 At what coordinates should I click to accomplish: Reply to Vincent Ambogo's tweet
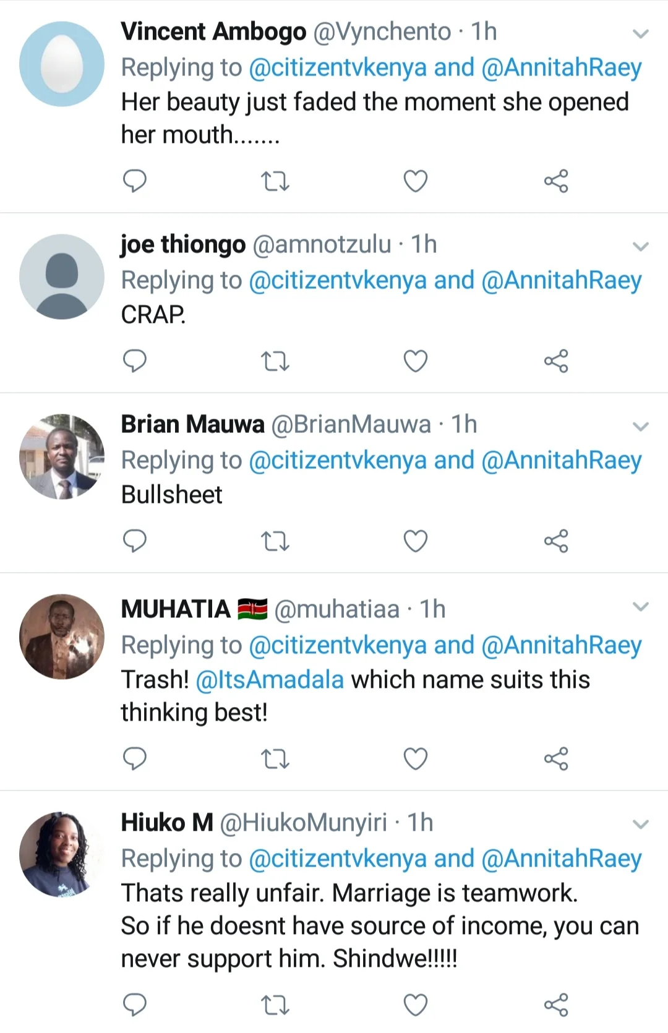click(x=135, y=181)
